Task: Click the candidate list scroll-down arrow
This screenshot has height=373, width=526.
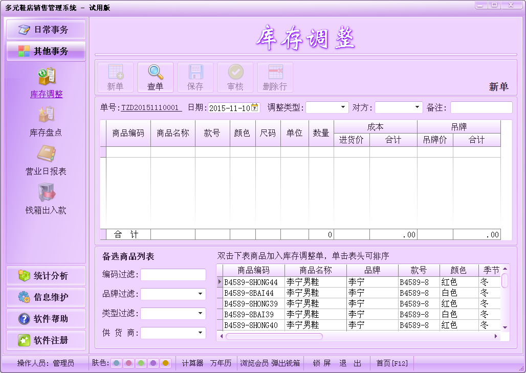Action: 505,327
